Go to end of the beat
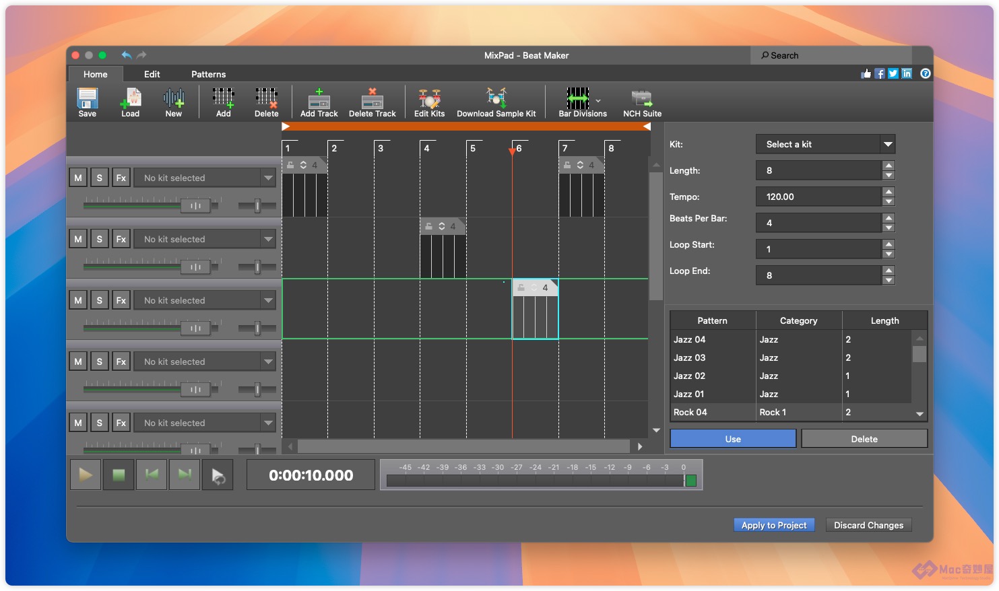The width and height of the screenshot is (999, 591). pyautogui.click(x=185, y=475)
